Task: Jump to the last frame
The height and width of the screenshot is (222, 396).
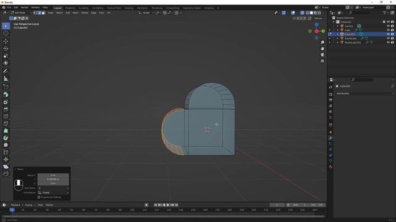Action: pyautogui.click(x=176, y=205)
